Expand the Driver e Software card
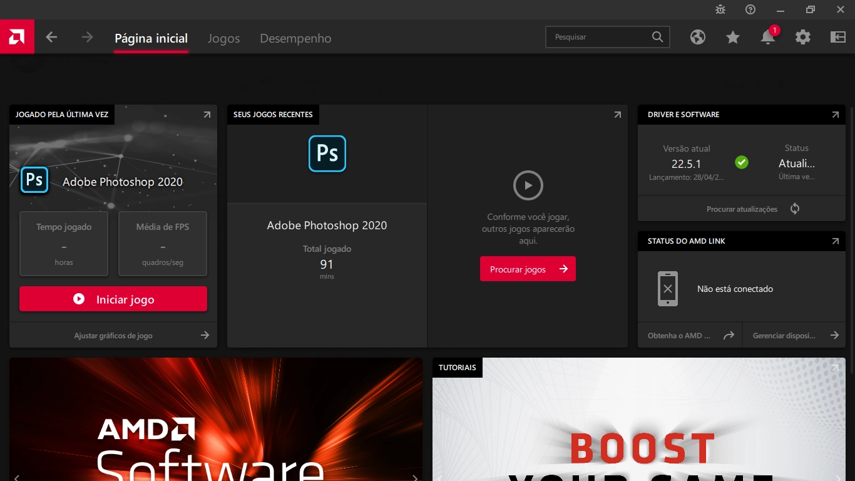Image resolution: width=855 pixels, height=481 pixels. coord(835,115)
